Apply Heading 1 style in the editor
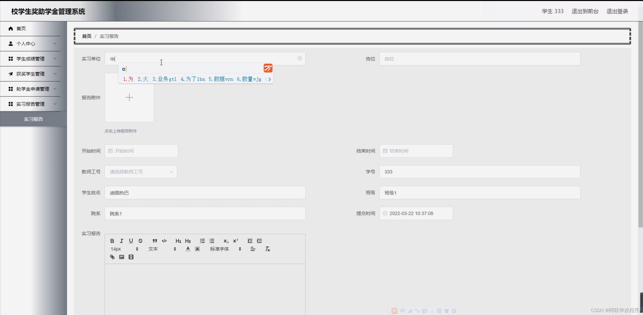 (178, 241)
